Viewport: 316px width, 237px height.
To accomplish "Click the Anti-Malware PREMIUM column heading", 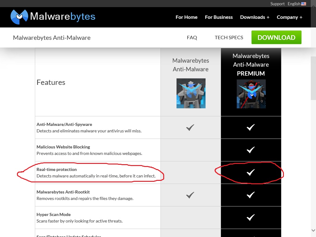I will pyautogui.click(x=251, y=65).
